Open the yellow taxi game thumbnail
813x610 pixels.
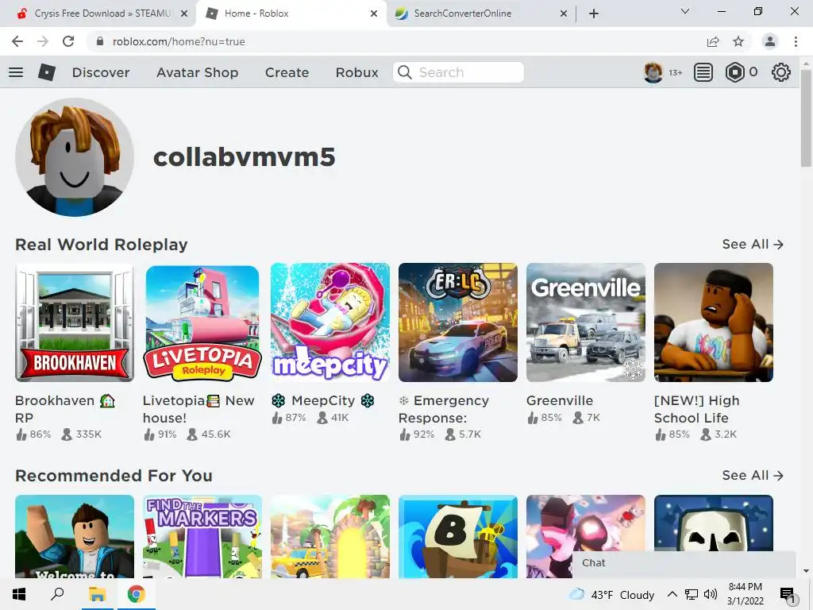330,536
